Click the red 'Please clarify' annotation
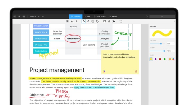Screen dimensions: 188x105 point(62,94)
